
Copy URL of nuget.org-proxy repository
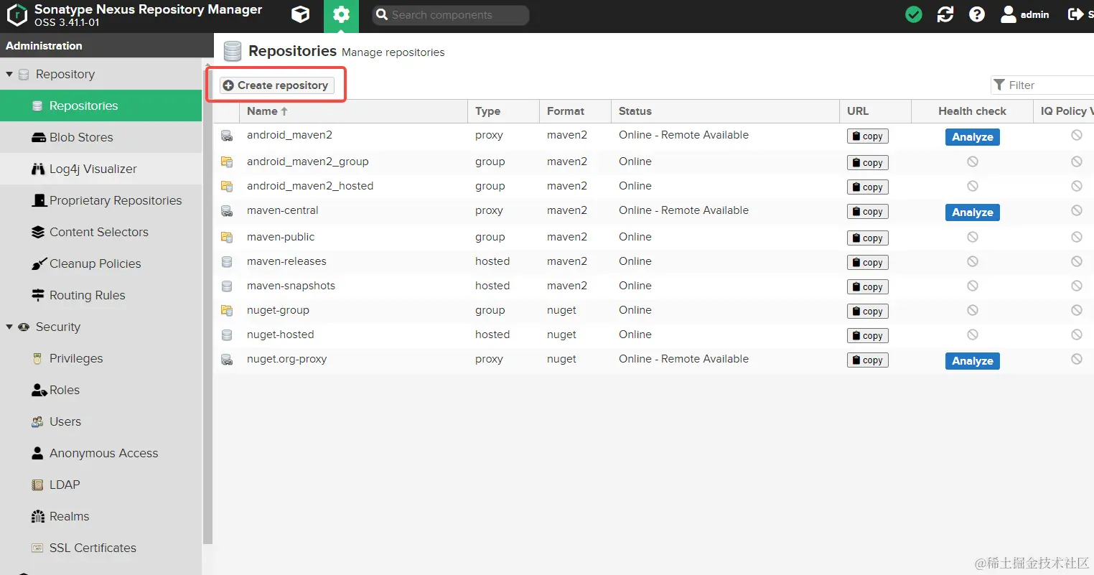point(868,360)
